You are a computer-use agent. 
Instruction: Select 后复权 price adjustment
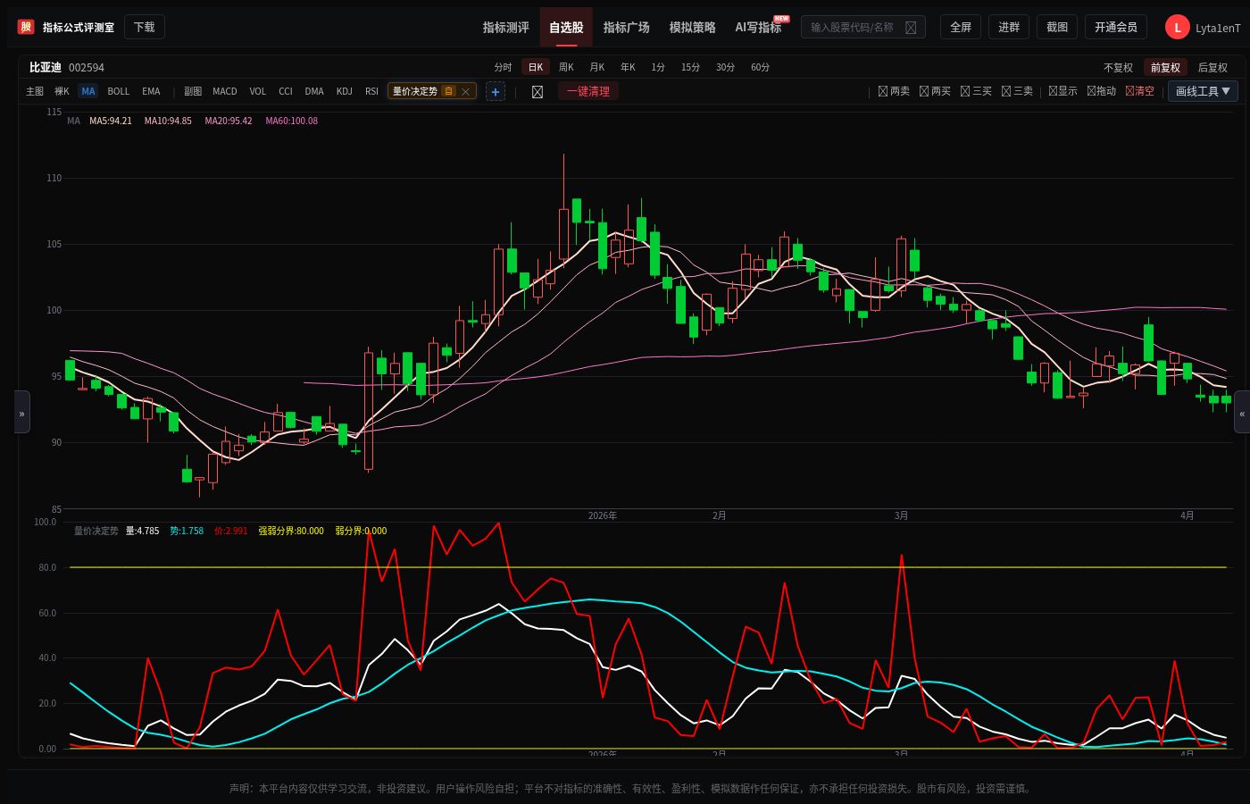tap(1212, 68)
